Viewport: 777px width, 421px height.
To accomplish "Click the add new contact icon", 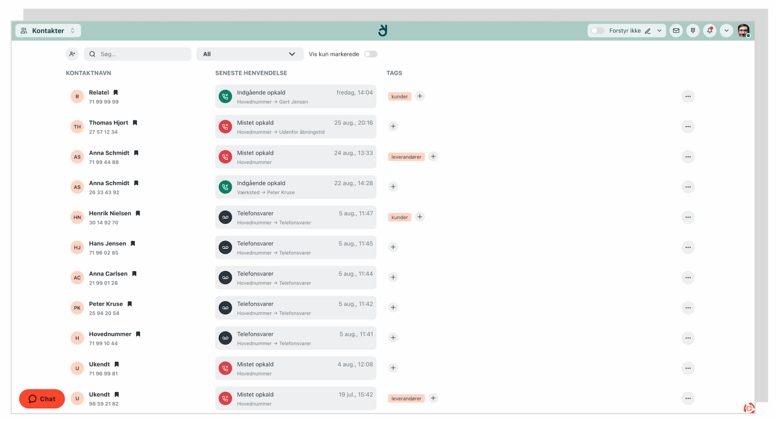I will click(72, 54).
